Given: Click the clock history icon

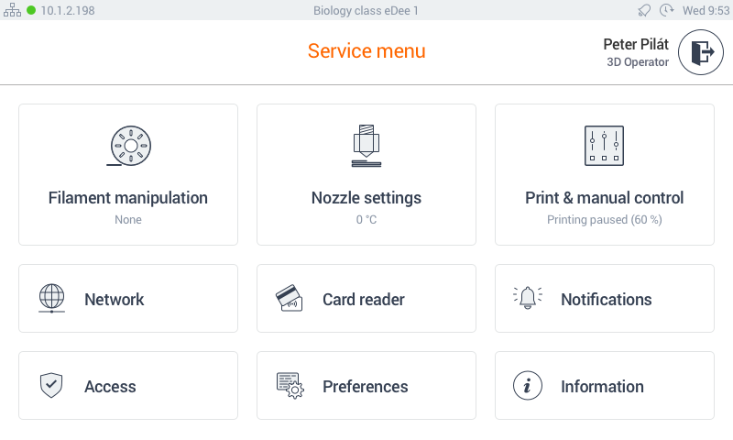Looking at the screenshot, I should click(666, 11).
